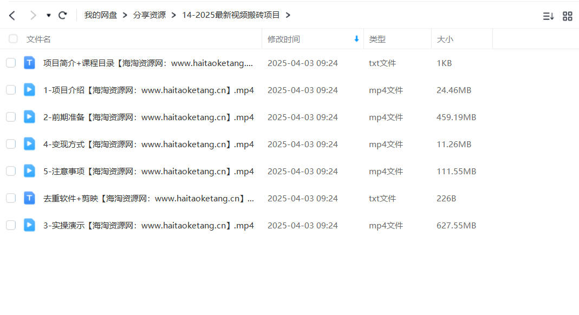Expand chevron after 14-2025最新视频搬砖项目
Viewport: 579px width, 315px height.
pos(288,15)
